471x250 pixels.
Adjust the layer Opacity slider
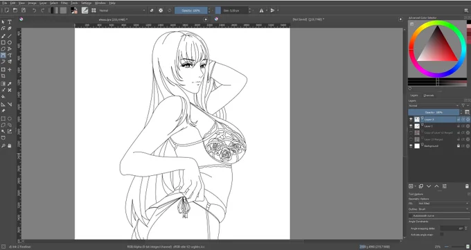coord(434,112)
